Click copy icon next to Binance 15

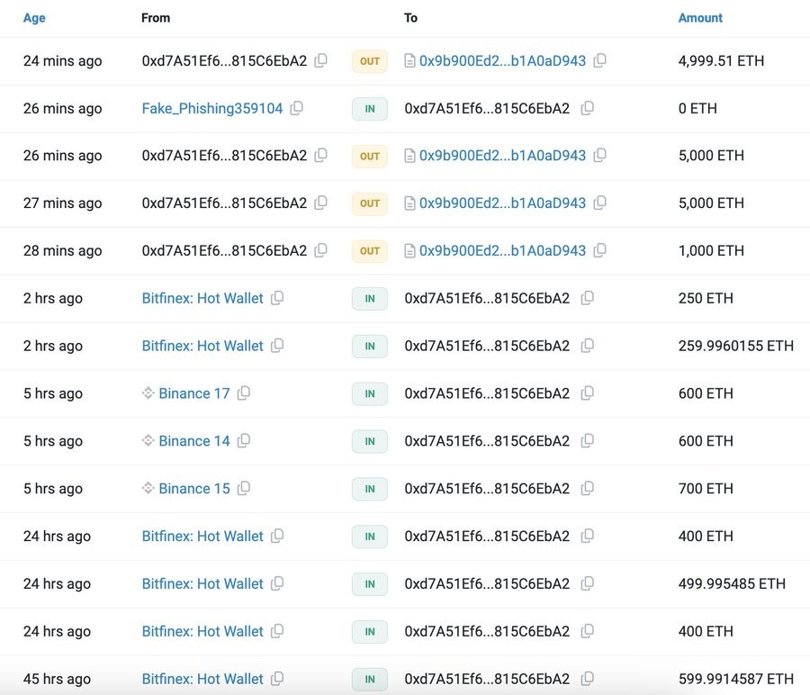point(244,489)
